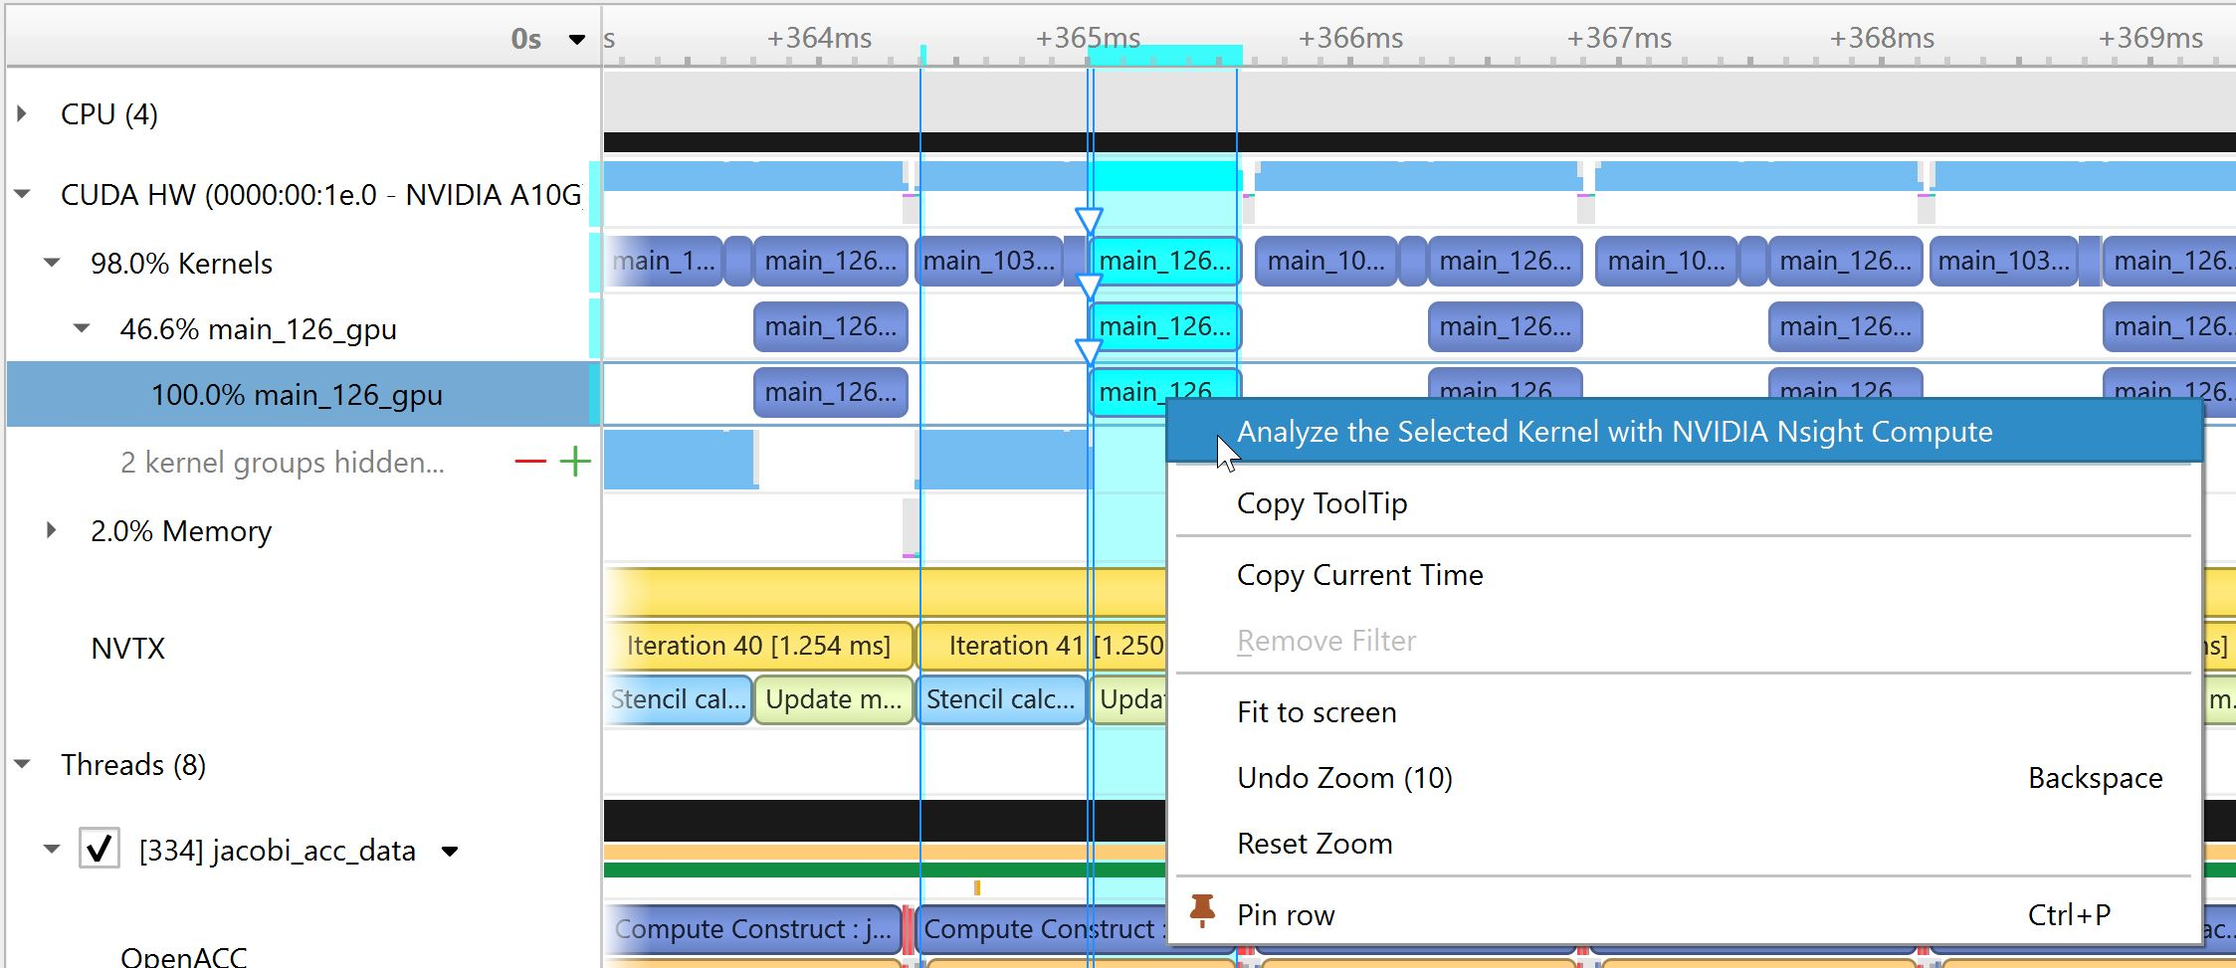Click the green plus show kernel groups icon
Image resolution: width=2236 pixels, height=968 pixels.
coord(575,462)
